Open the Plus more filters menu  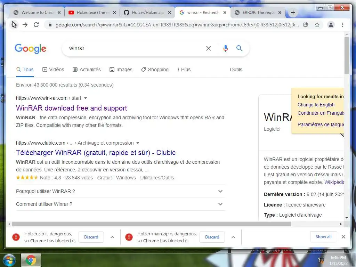[x=184, y=70]
